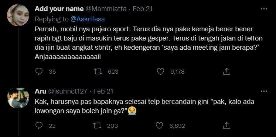The image size is (276, 137).
Task: Open the @Askrlfess profile link
Action: (x=88, y=19)
